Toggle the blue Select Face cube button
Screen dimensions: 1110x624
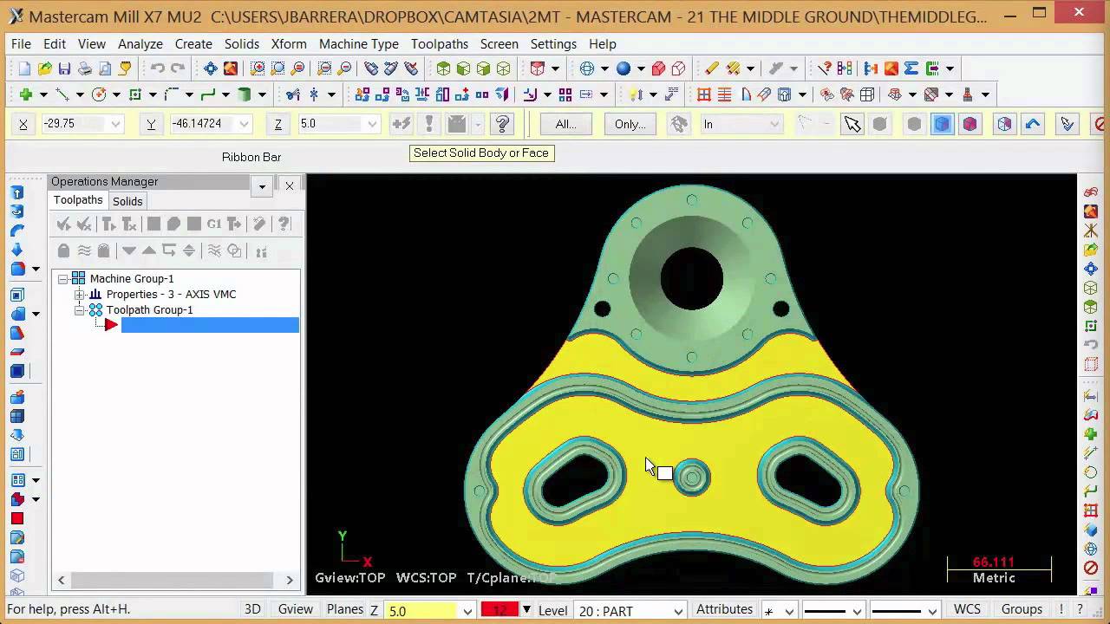(942, 124)
